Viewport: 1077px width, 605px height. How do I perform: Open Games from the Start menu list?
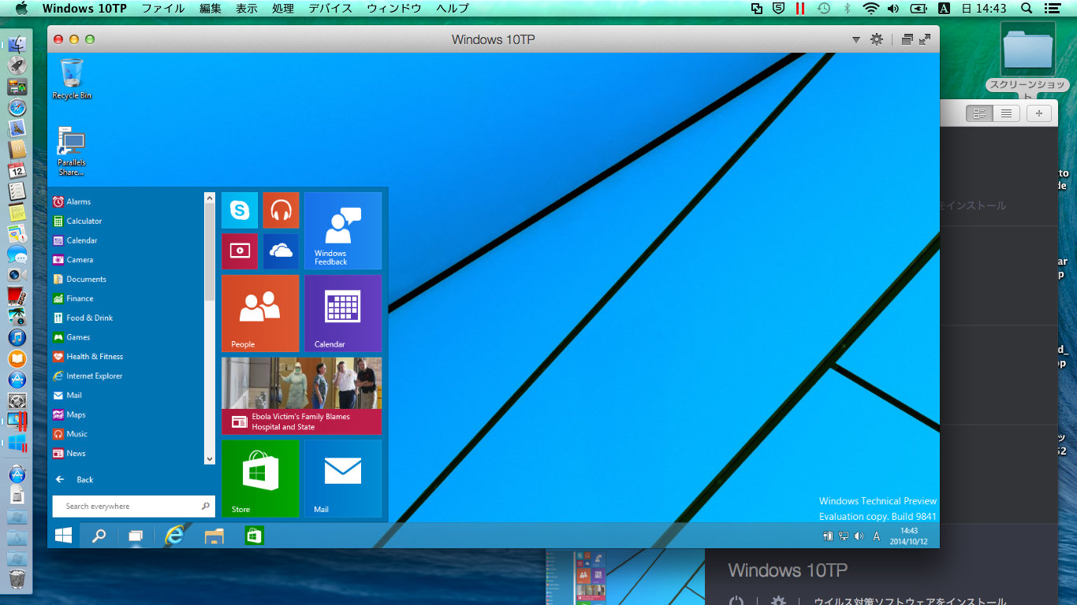click(x=71, y=337)
